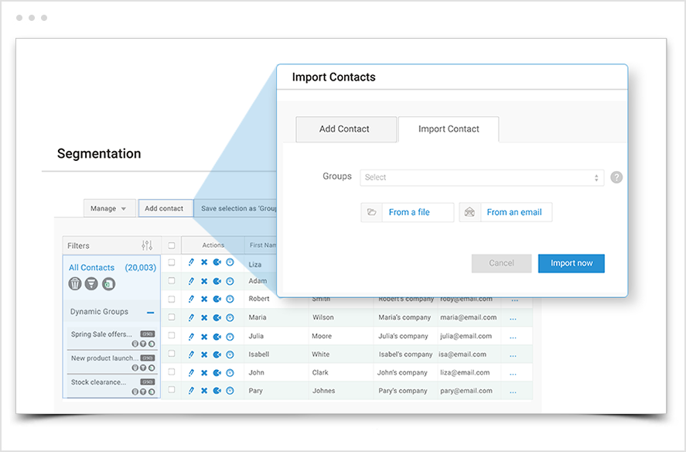The image size is (686, 452).
Task: Switch to the Import Contact tab
Action: pyautogui.click(x=449, y=129)
